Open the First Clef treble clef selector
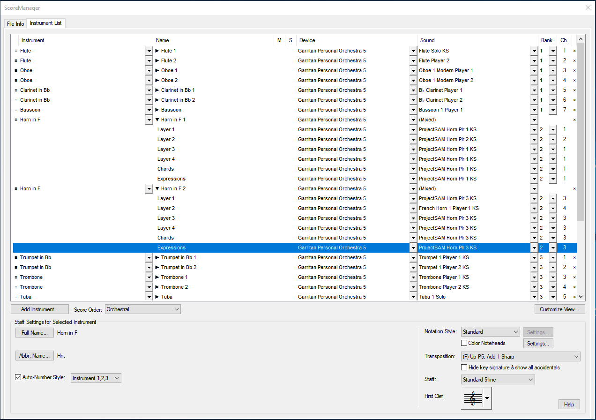The image size is (596, 420). [x=477, y=398]
